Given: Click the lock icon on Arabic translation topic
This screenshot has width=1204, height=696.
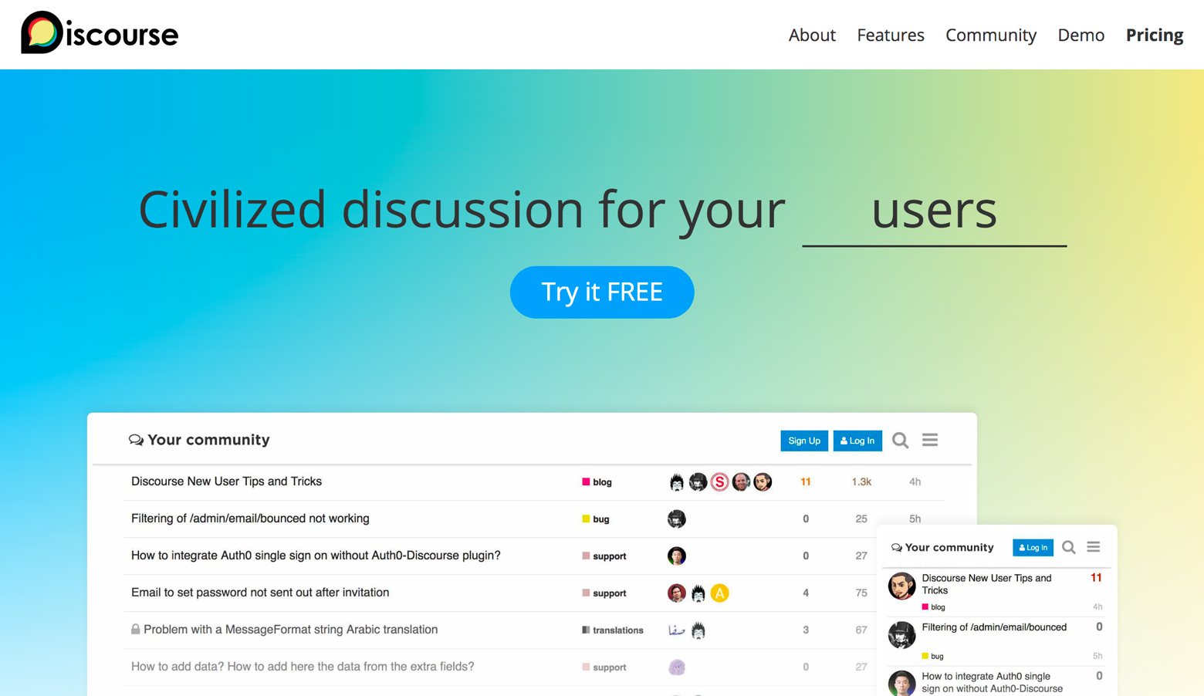Looking at the screenshot, I should pyautogui.click(x=135, y=630).
